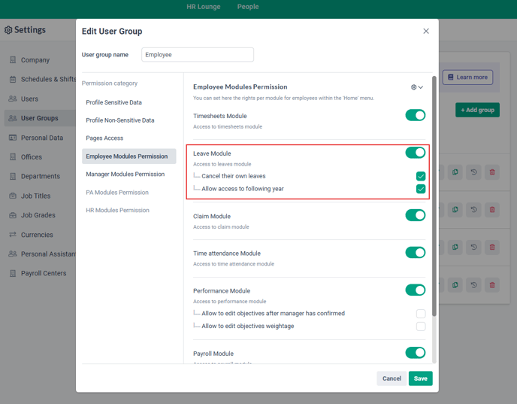Click 'Access to time attendance module' description
Image resolution: width=517 pixels, height=404 pixels.
pyautogui.click(x=234, y=264)
